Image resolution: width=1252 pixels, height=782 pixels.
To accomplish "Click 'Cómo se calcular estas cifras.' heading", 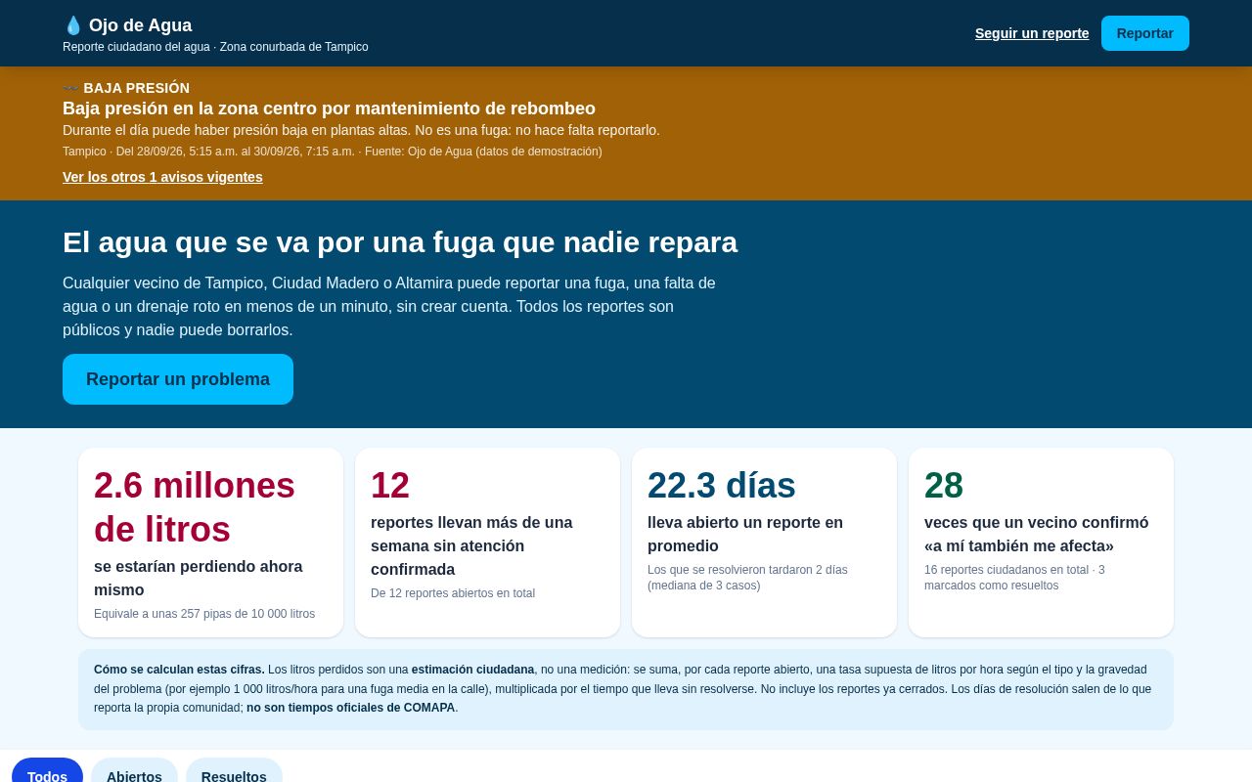I will [x=179, y=670].
